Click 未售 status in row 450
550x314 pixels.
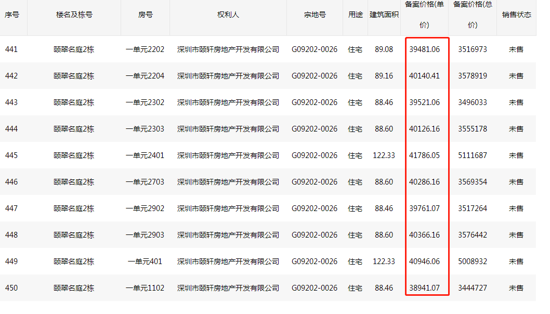coord(516,288)
